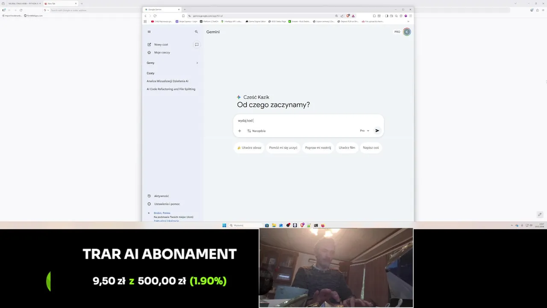Screen dimensions: 547x308
Task: Open Game Engine Editor bookmark
Action: coord(255,21)
